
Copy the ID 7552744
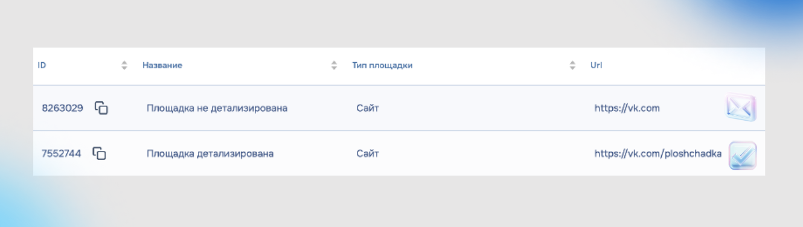[x=99, y=153]
